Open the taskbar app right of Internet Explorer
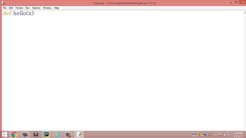Viewport: 246px width, 138px height. tap(68, 135)
